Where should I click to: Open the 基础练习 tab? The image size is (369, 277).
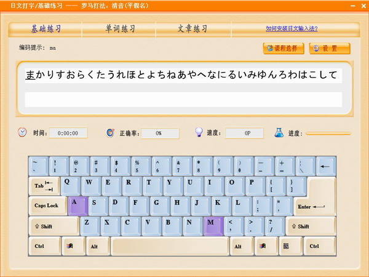point(46,29)
